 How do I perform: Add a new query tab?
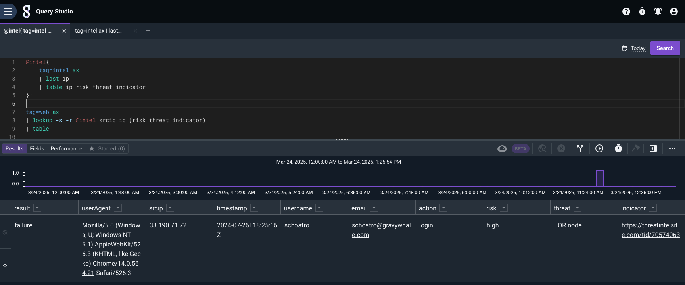tap(148, 31)
